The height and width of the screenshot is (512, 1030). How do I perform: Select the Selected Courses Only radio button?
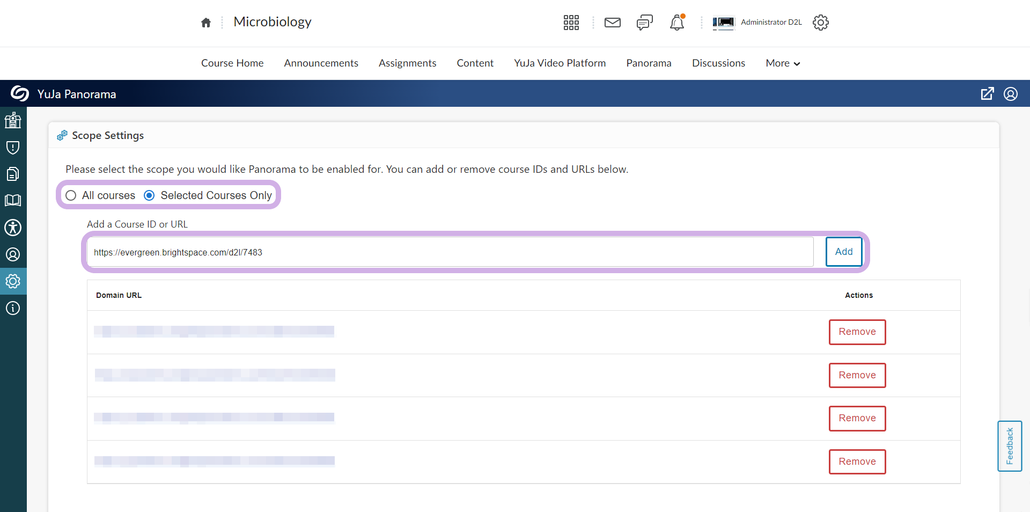point(149,195)
